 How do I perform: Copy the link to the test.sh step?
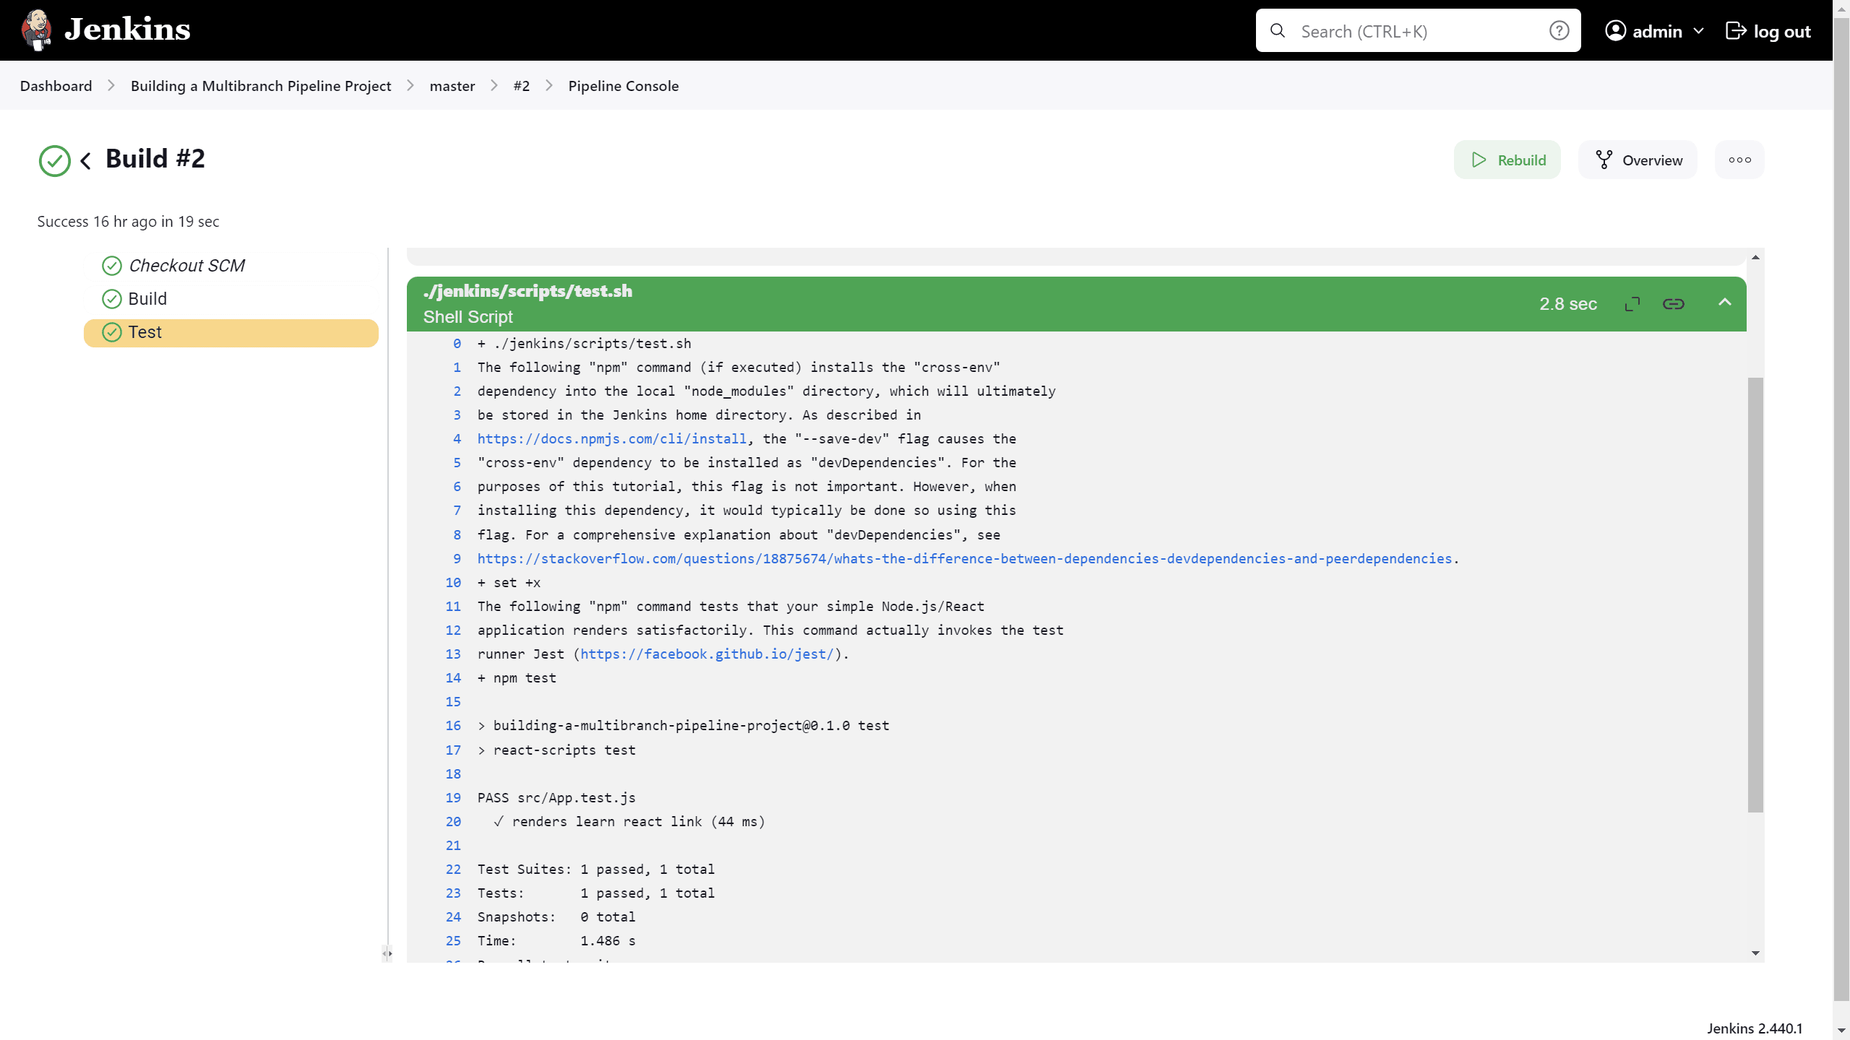click(x=1674, y=304)
